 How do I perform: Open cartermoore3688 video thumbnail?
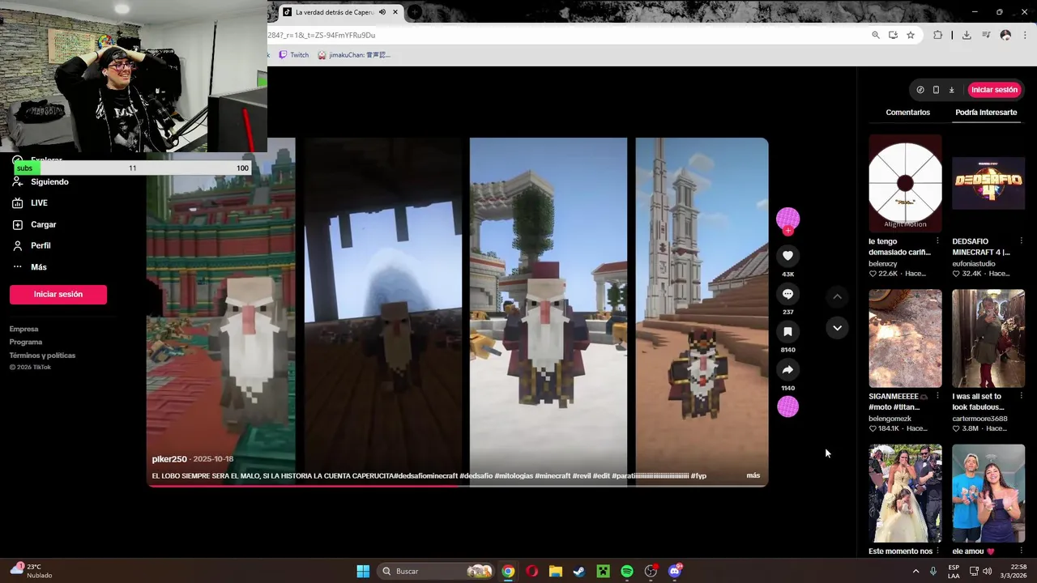[988, 338]
